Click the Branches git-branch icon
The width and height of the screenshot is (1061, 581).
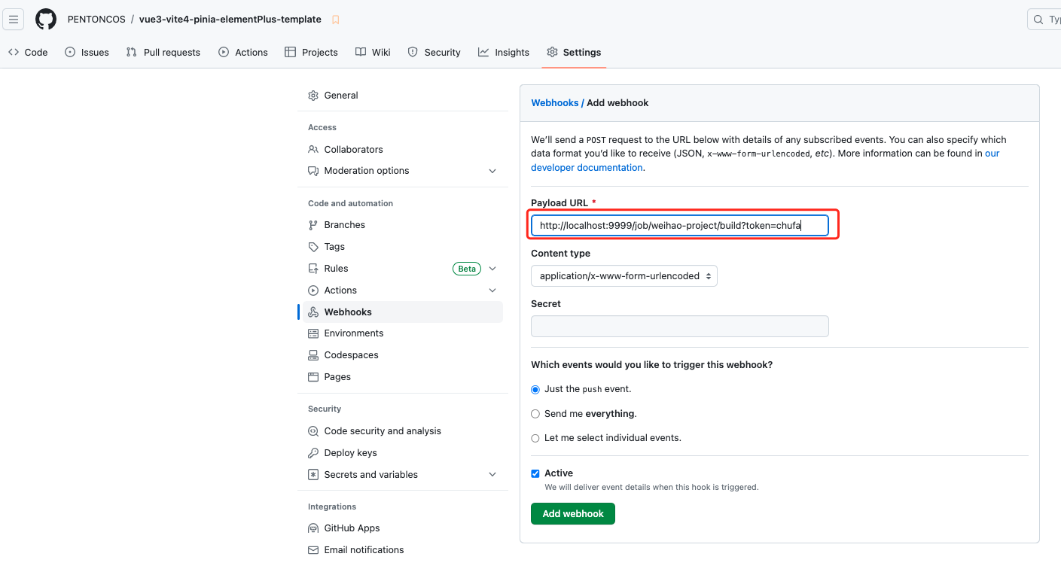pyautogui.click(x=313, y=225)
